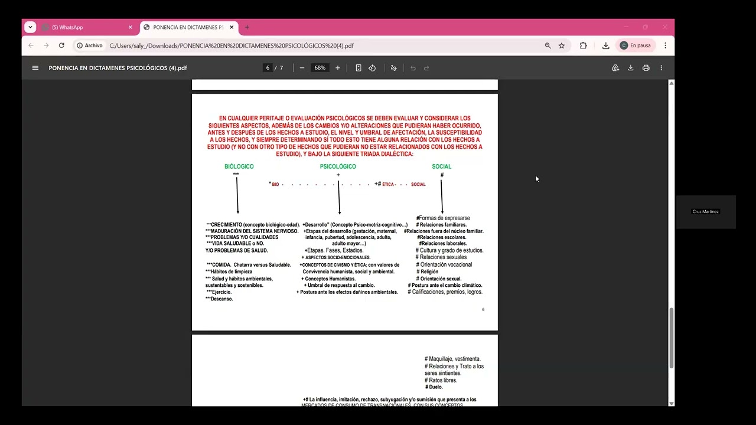Open Chrome's three-dot menu
This screenshot has height=425, width=756.
click(665, 45)
